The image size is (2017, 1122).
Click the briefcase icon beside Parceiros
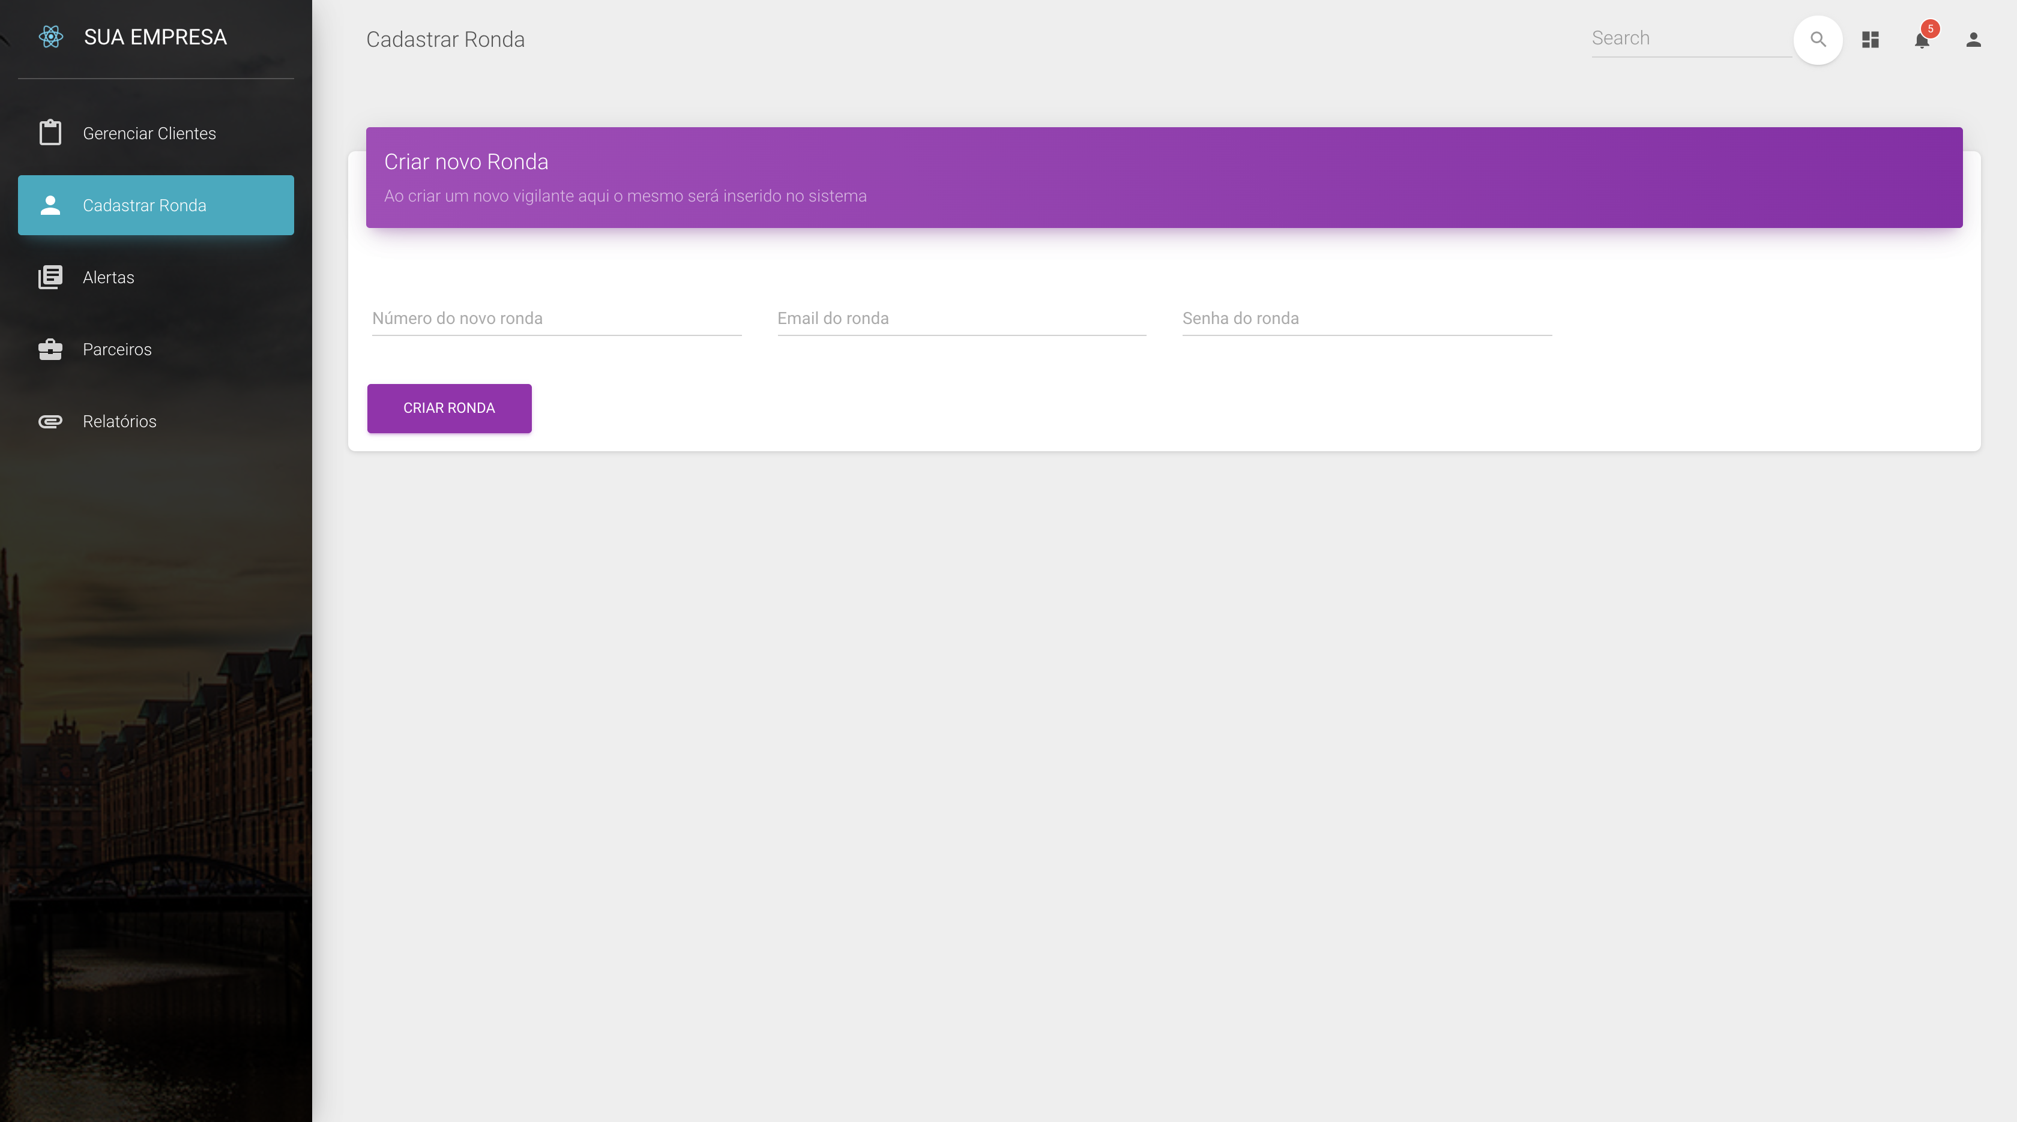50,349
